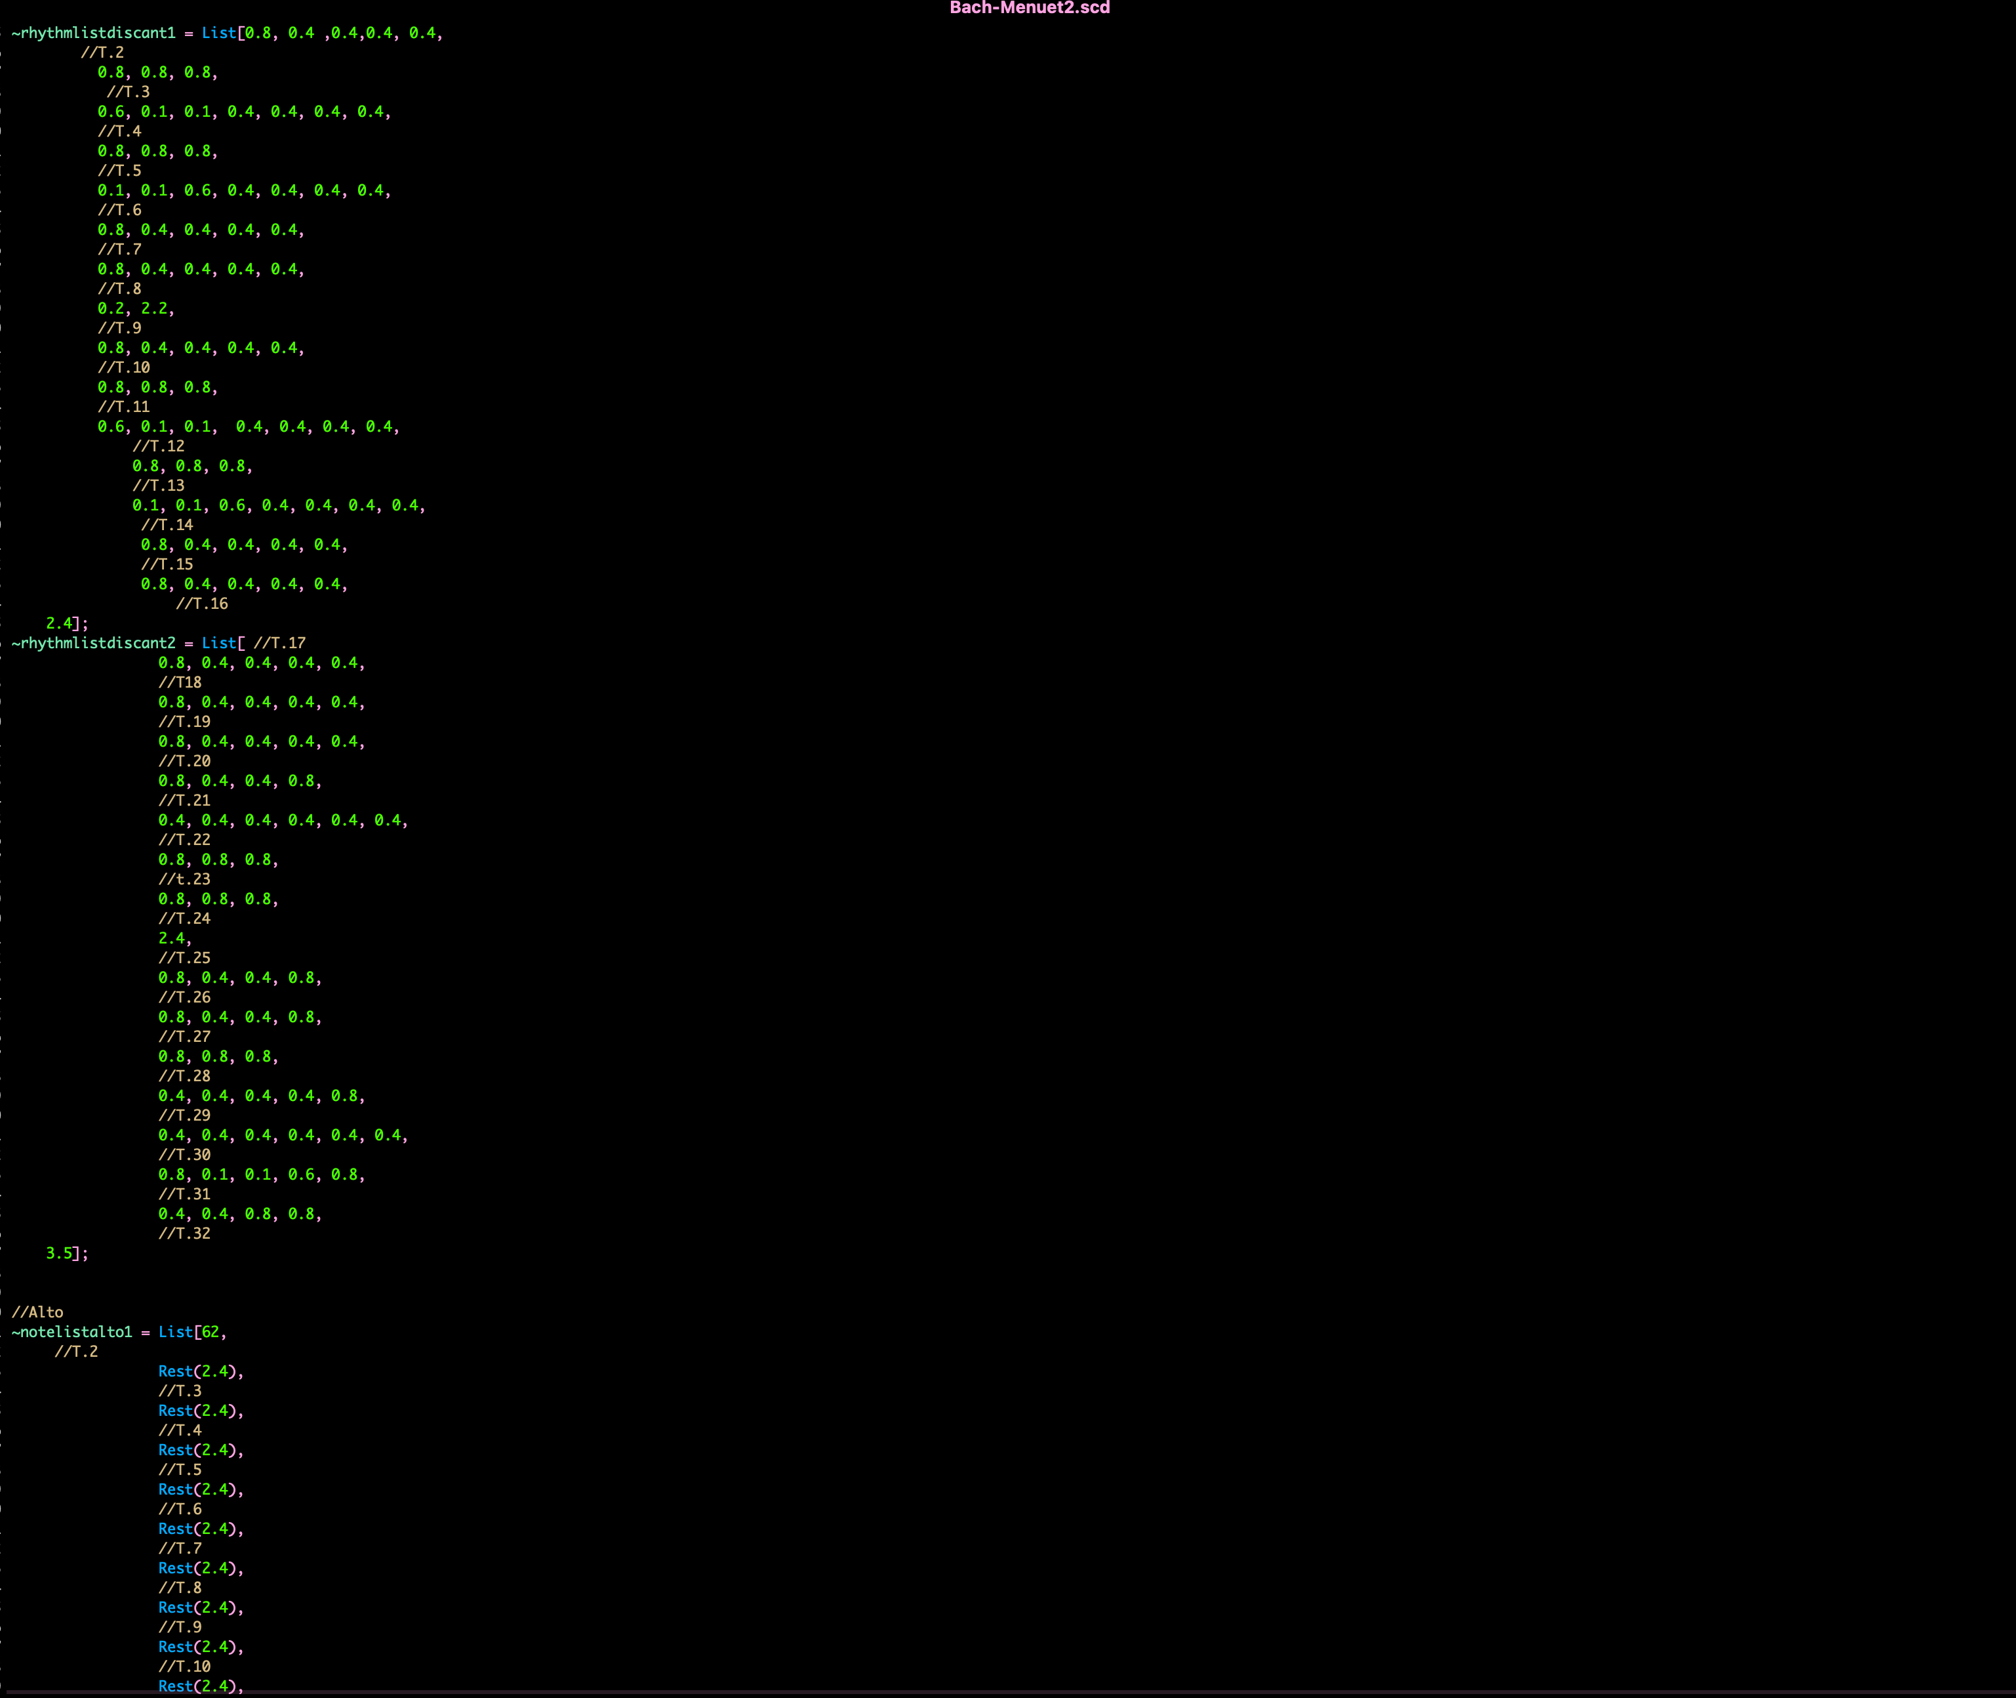
Task: Click the //T.2 comment under ~notelistalto1
Action: [x=76, y=1352]
